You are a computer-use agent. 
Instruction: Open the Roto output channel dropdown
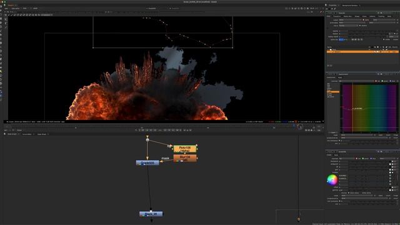click(350, 20)
